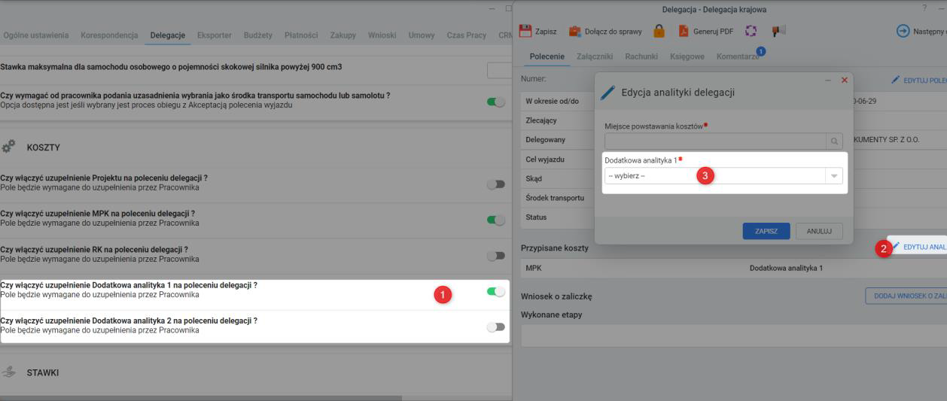Click the Środek transportu row label
Viewport: 947px width, 401px height.
[x=554, y=198]
